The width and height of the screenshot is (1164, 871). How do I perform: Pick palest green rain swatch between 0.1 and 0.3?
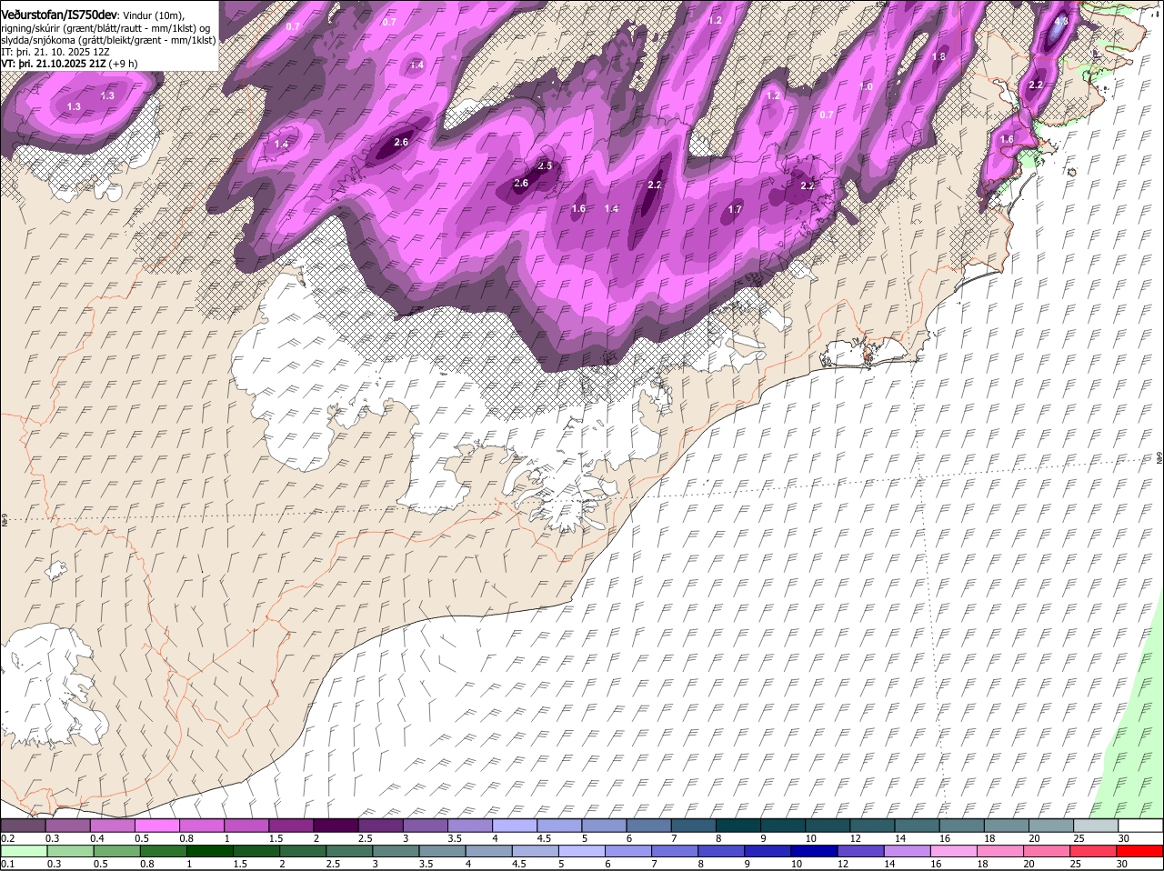point(24,851)
